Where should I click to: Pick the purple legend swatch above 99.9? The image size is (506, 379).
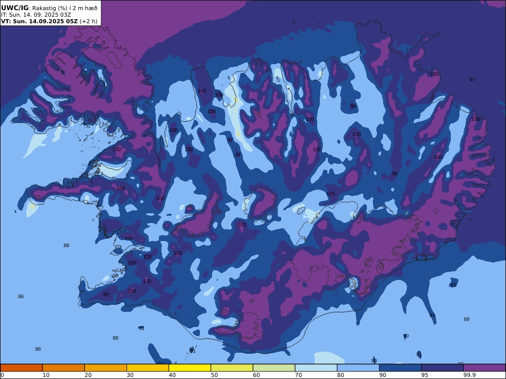[484, 368]
